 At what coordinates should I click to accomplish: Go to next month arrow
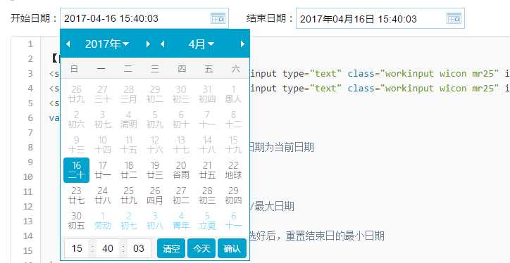tap(242, 44)
